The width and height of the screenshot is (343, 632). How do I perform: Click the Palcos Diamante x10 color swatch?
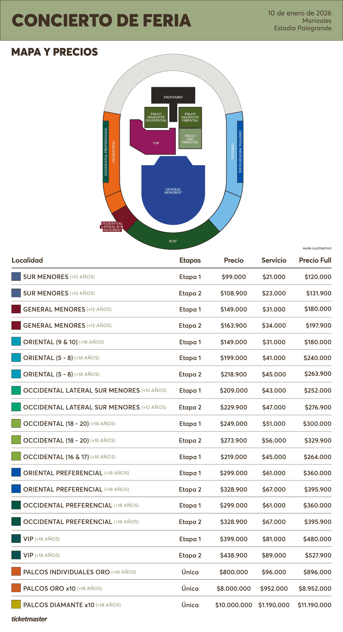click(x=16, y=604)
